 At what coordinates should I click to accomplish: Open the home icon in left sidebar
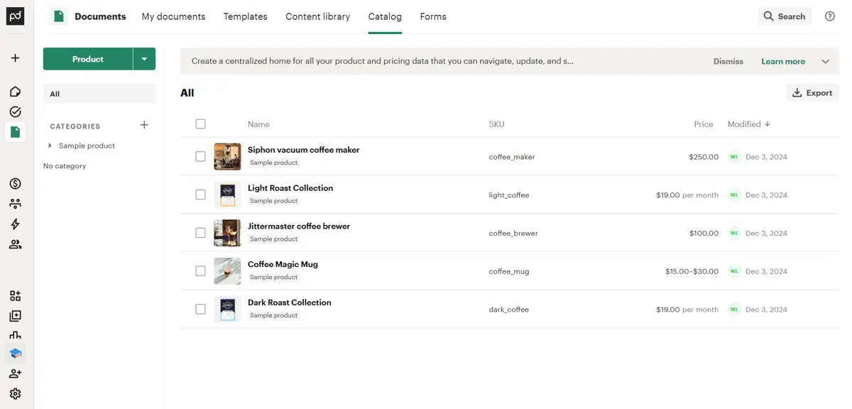tap(15, 92)
